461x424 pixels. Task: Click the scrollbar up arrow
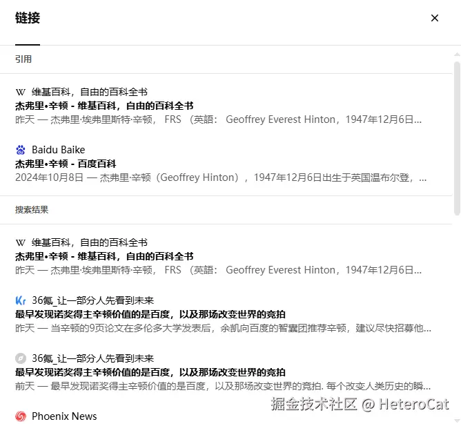(x=457, y=55)
